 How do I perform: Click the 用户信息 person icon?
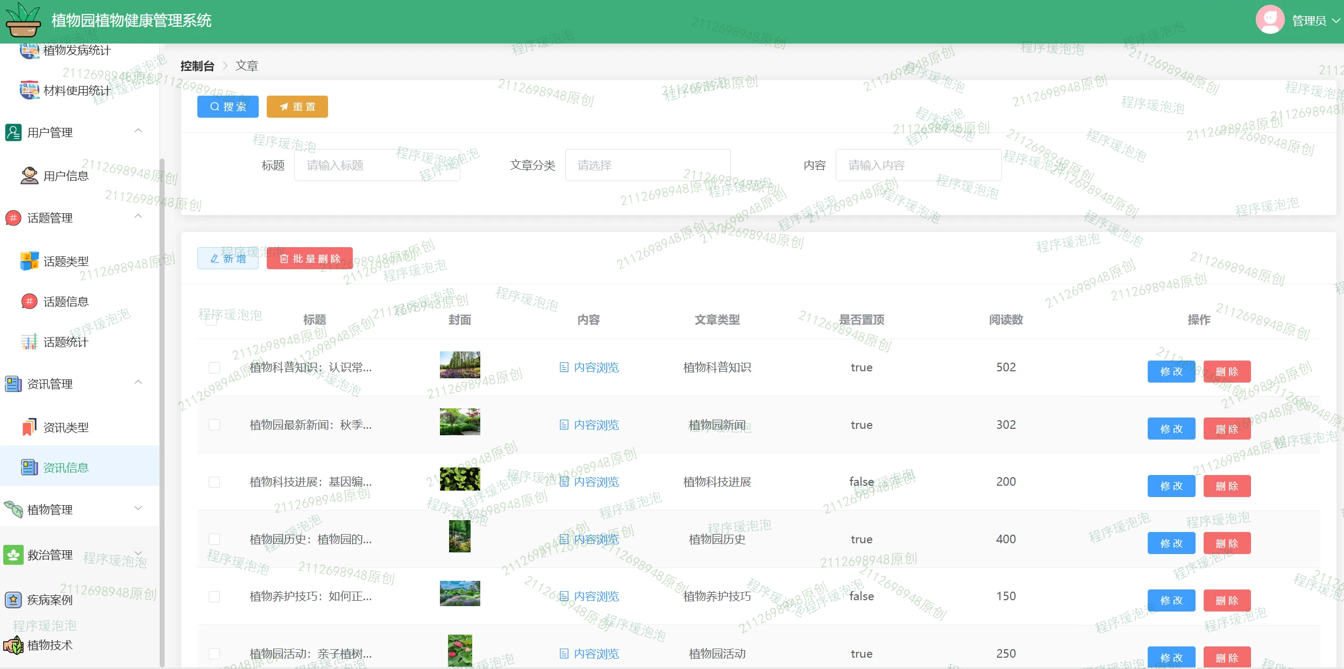coord(29,176)
